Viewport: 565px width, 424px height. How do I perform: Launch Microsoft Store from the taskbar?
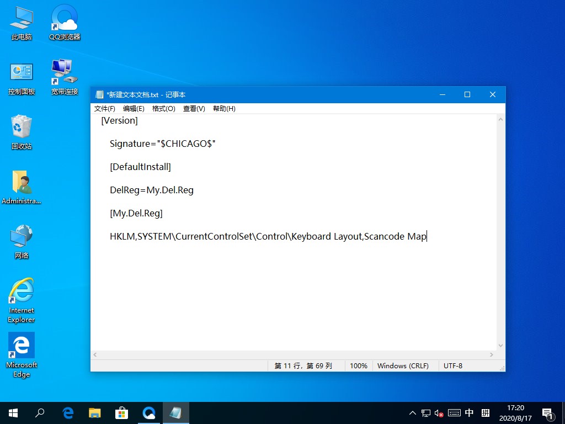click(x=121, y=412)
